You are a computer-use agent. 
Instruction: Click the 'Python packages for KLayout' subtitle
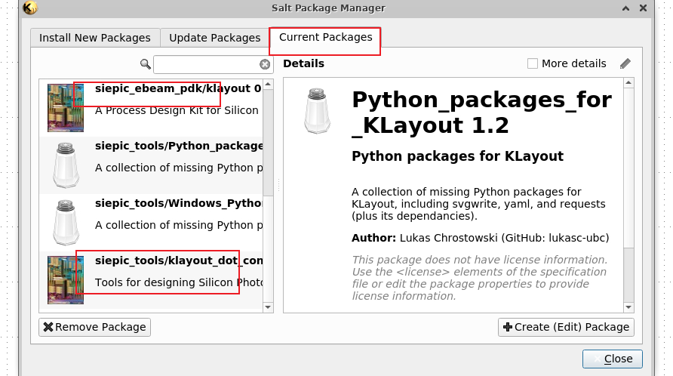(x=457, y=156)
